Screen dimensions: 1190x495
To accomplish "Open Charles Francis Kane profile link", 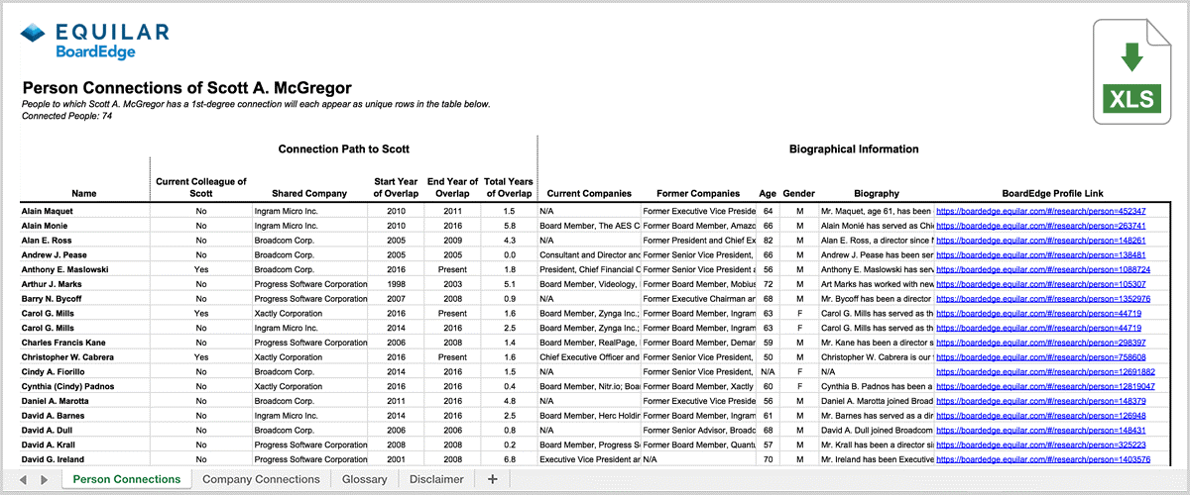I will point(1041,343).
